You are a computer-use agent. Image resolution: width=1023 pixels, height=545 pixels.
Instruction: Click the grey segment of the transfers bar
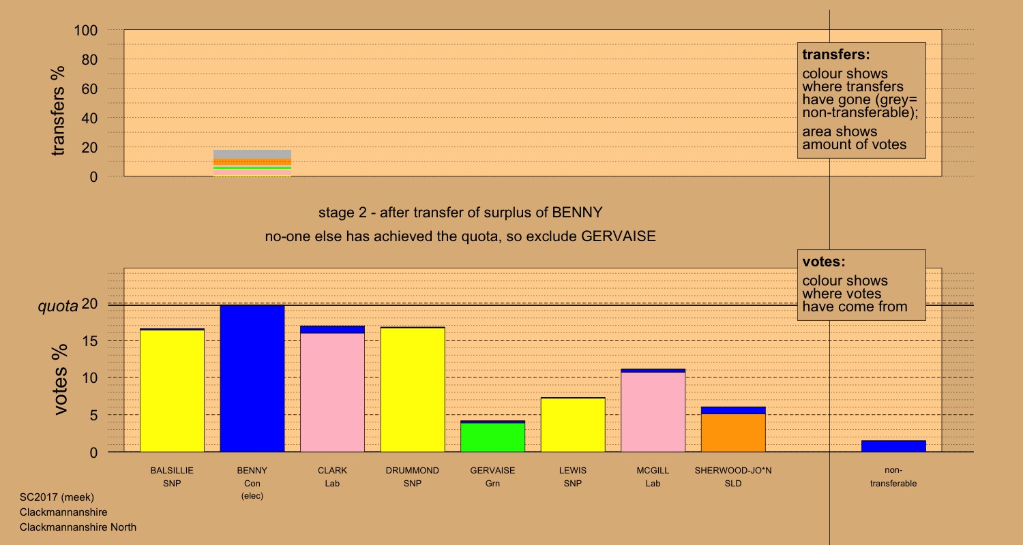[x=252, y=154]
